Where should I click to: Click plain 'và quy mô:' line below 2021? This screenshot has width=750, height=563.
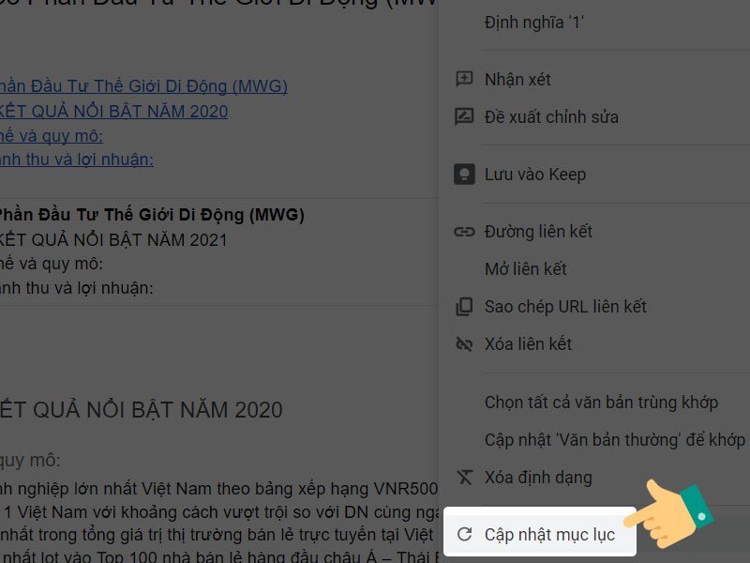52,264
